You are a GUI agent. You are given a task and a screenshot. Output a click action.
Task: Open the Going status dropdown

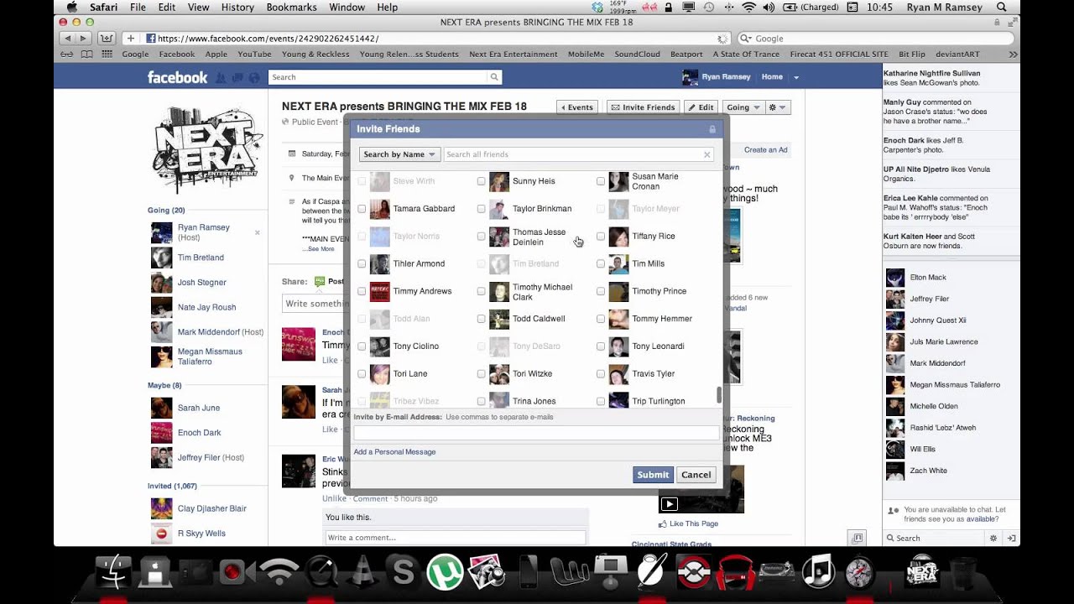743,107
